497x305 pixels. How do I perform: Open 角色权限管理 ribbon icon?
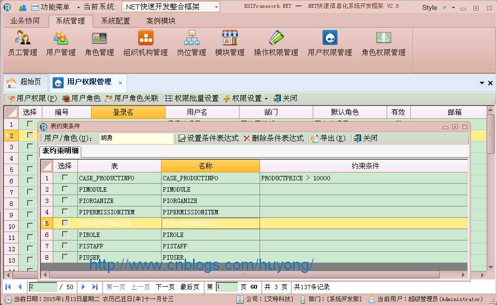point(384,43)
